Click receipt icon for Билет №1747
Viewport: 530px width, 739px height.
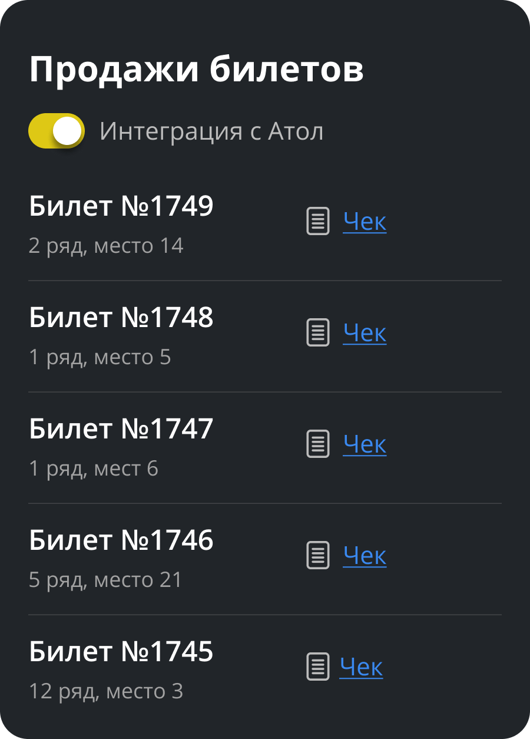coord(318,444)
